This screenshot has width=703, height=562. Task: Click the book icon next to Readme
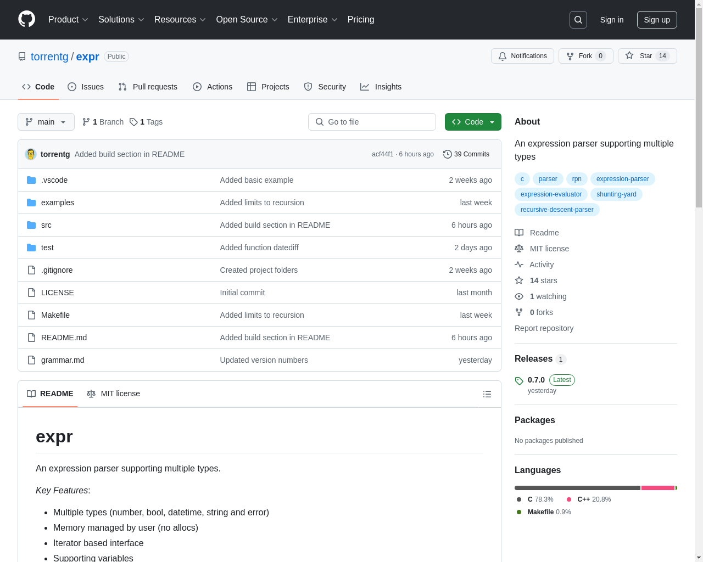pos(519,233)
